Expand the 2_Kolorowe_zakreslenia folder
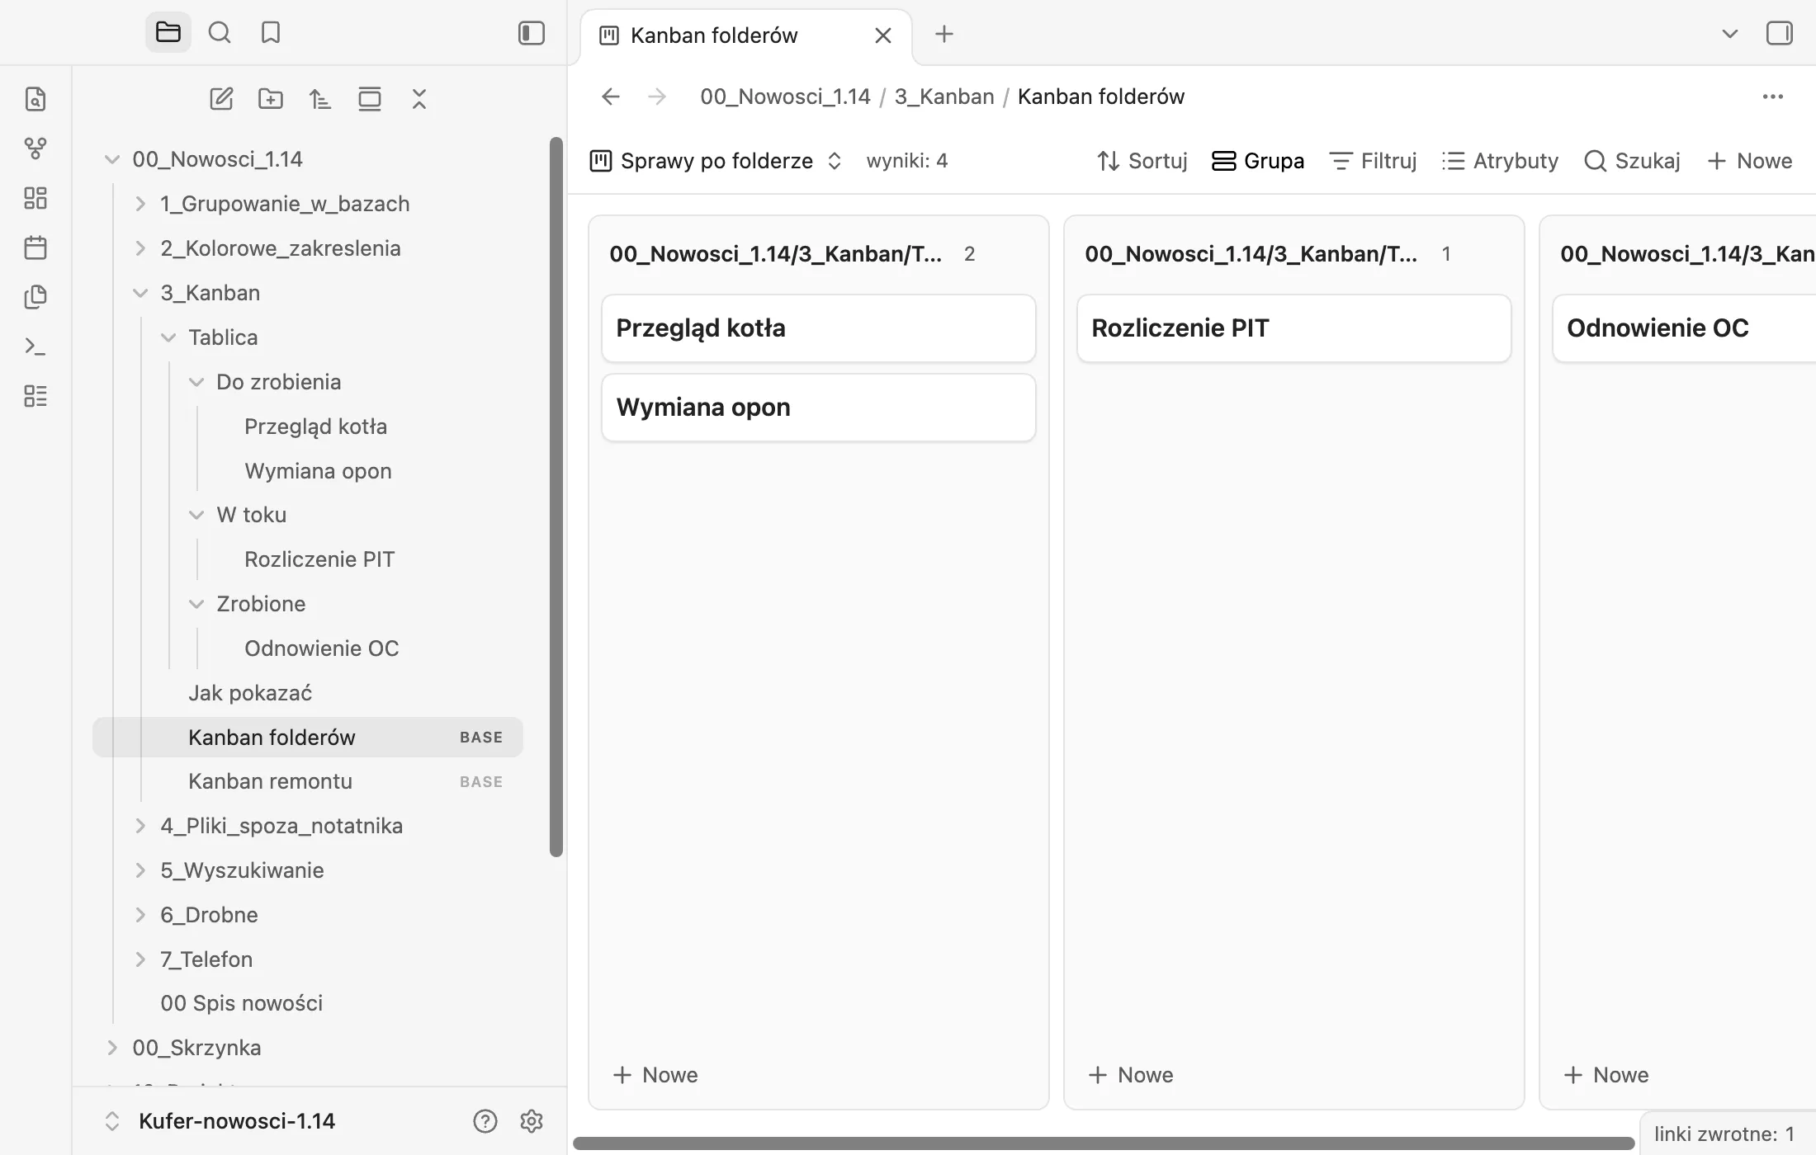1816x1155 pixels. 140,248
